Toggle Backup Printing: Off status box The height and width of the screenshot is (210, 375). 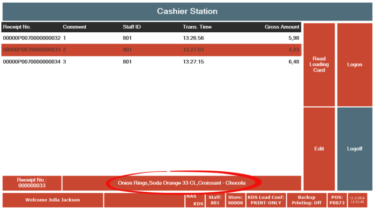[x=307, y=200]
